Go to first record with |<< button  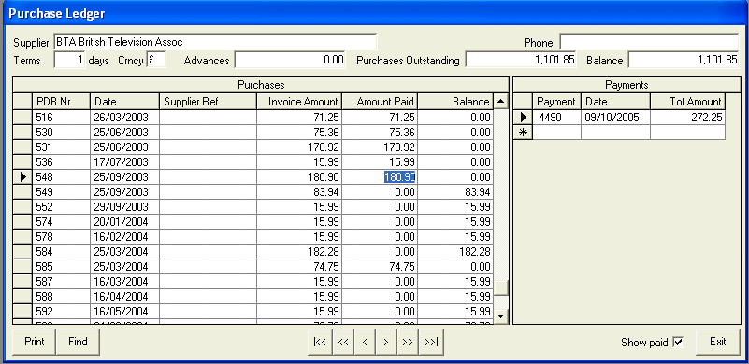click(x=320, y=342)
